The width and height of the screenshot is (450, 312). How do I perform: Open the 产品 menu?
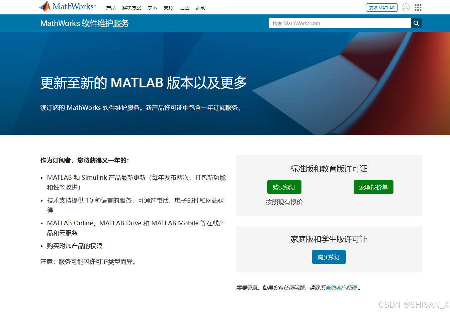click(111, 8)
